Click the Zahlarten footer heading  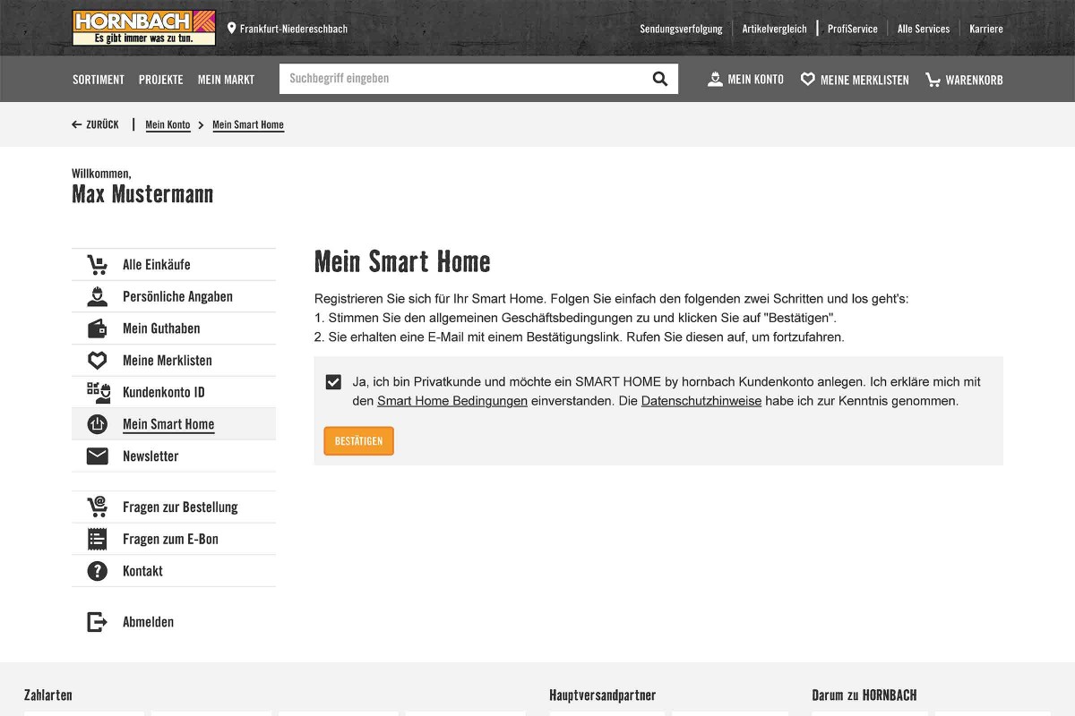point(48,695)
